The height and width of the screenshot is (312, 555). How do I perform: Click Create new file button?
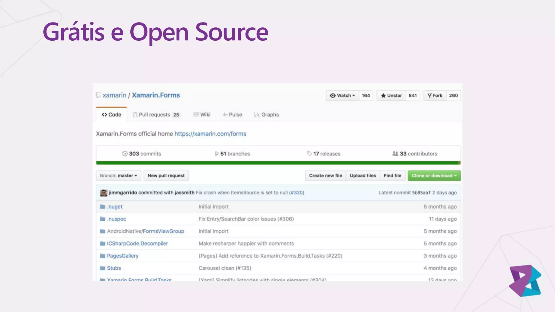325,175
